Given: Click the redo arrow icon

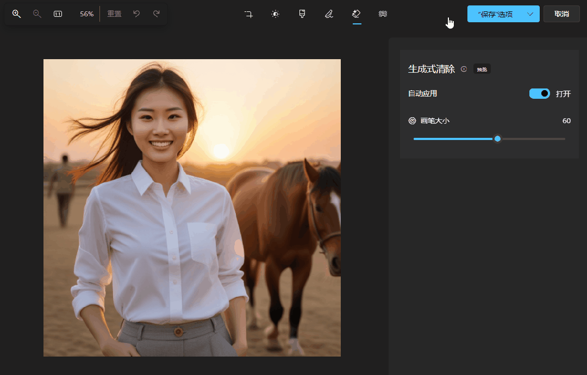Looking at the screenshot, I should (x=157, y=14).
